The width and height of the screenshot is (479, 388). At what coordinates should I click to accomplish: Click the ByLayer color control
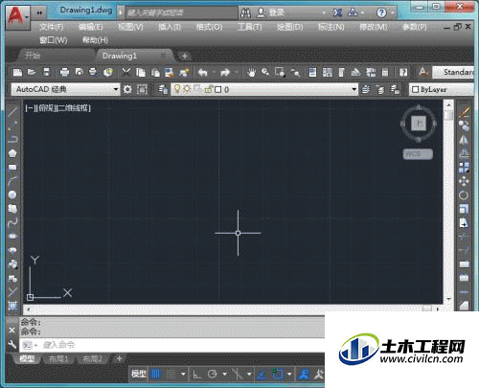441,89
